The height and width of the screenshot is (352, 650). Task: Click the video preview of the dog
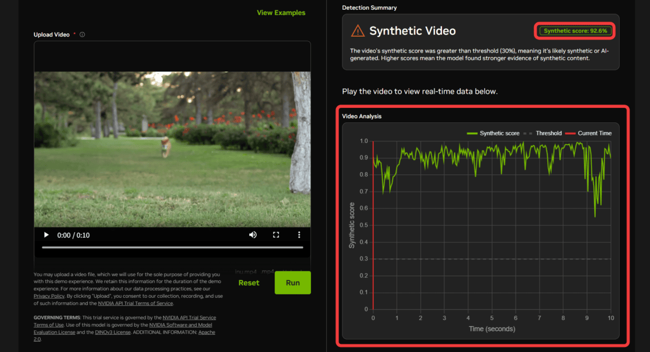(172, 149)
